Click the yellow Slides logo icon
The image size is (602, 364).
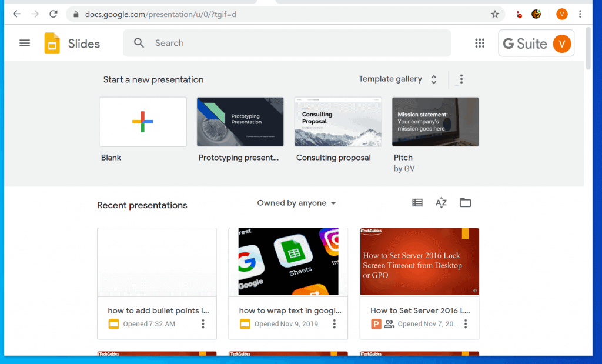(x=52, y=43)
